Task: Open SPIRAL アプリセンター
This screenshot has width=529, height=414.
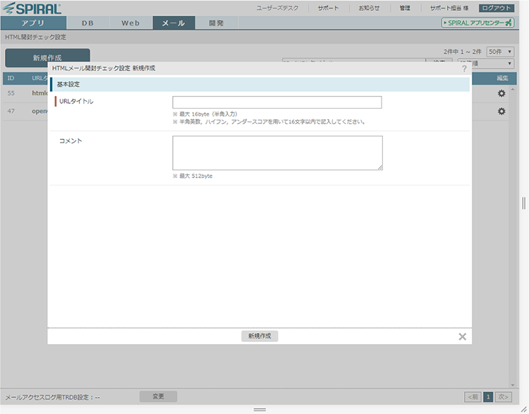Action: tap(478, 23)
